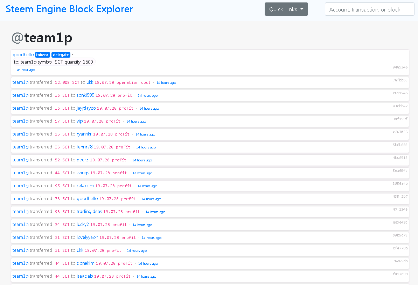Select delegate details 'symbol: SCT quantity: 1500'
Screen dimensions: 418x285
(65, 62)
